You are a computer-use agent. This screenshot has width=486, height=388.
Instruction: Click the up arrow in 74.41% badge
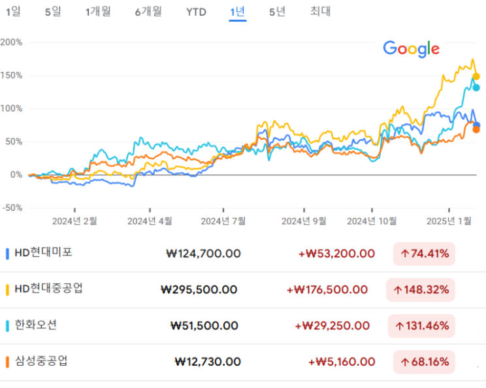[x=405, y=254]
